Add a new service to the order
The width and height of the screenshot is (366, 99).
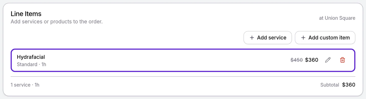pos(268,38)
